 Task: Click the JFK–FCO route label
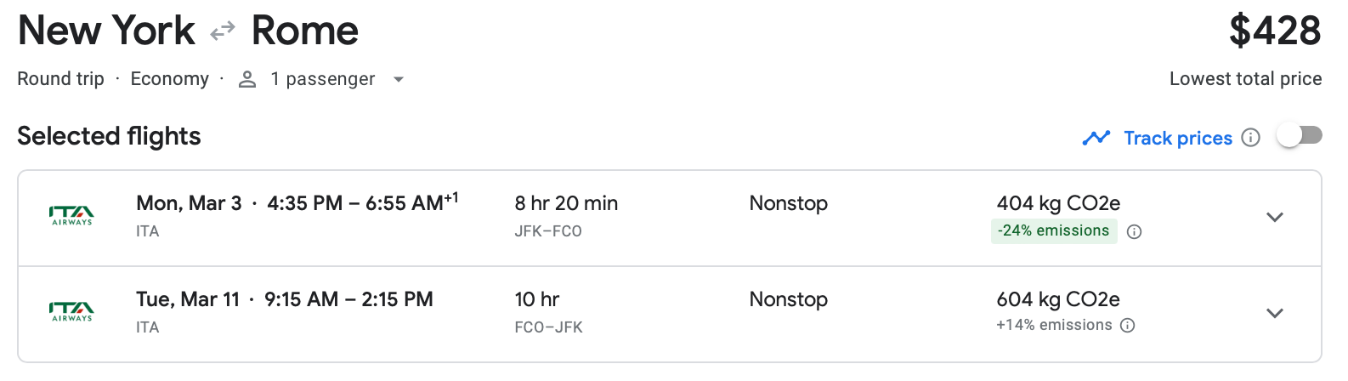coord(548,231)
